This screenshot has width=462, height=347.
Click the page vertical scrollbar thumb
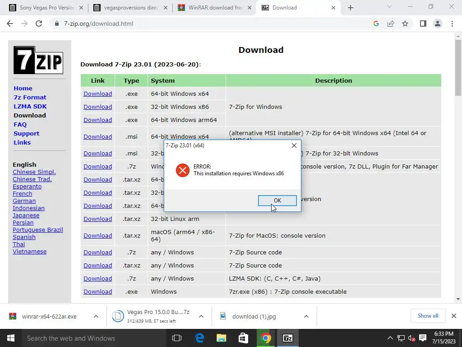coord(458,67)
